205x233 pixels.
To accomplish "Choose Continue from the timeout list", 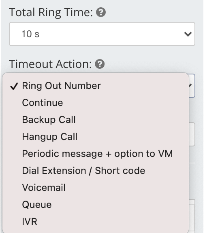I will point(96,103).
